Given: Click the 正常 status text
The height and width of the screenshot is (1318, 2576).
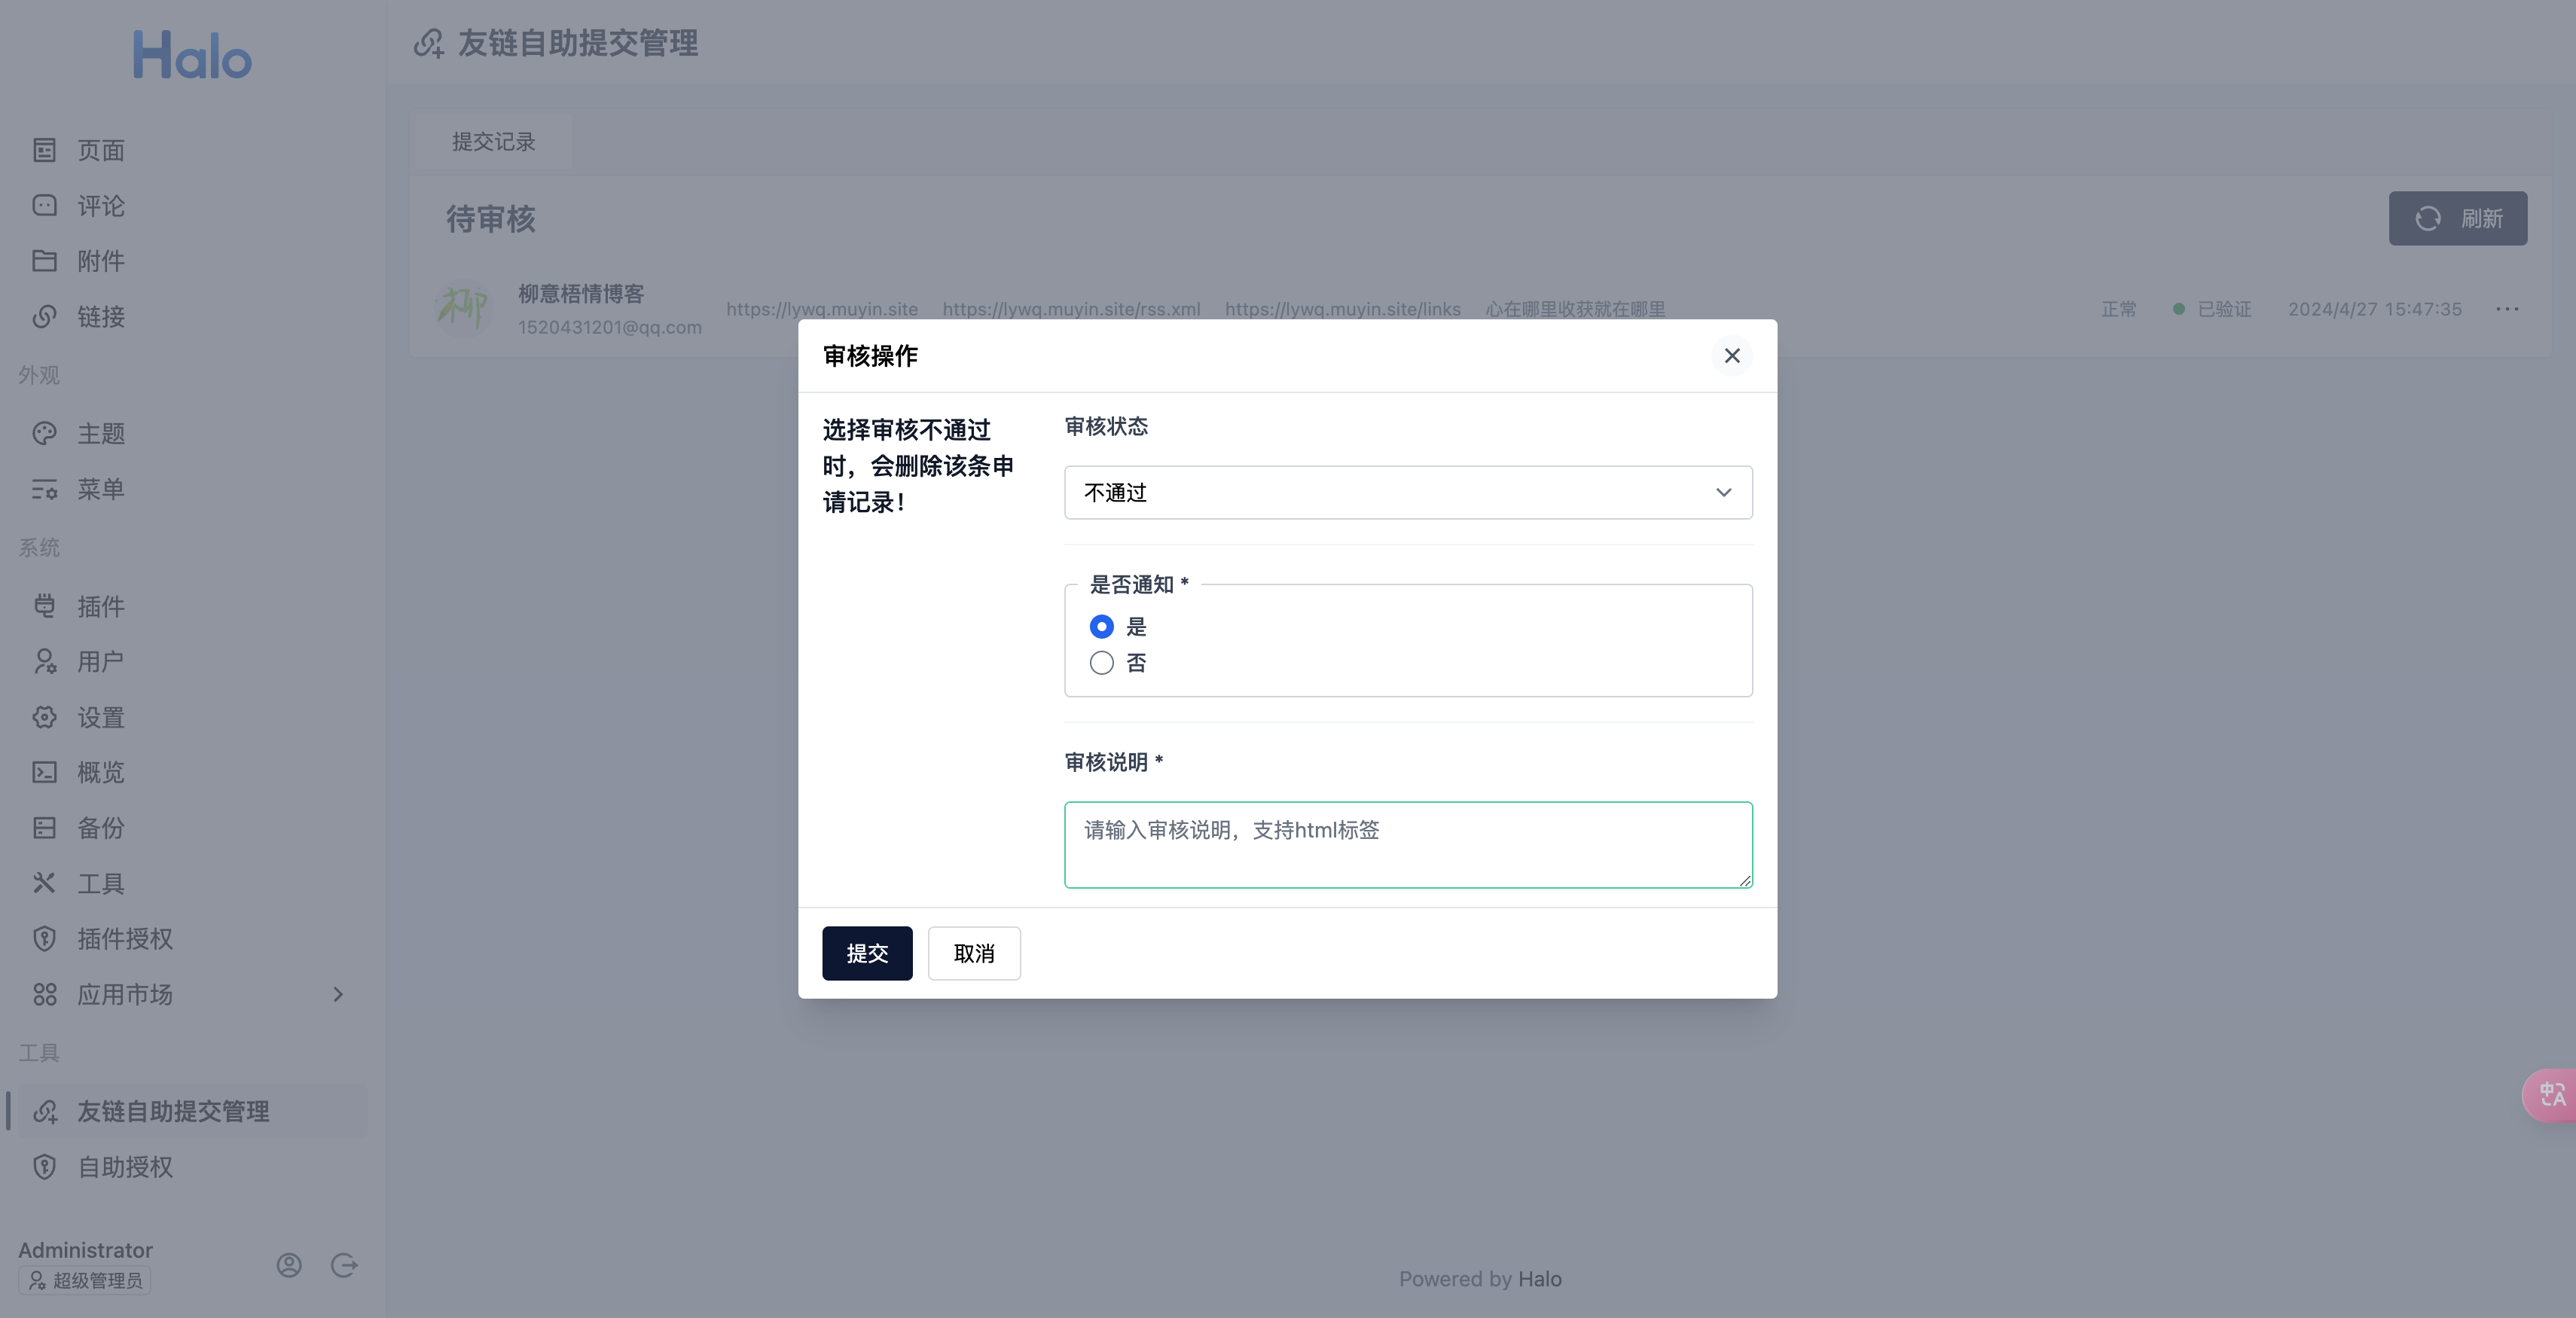Looking at the screenshot, I should [x=2119, y=309].
